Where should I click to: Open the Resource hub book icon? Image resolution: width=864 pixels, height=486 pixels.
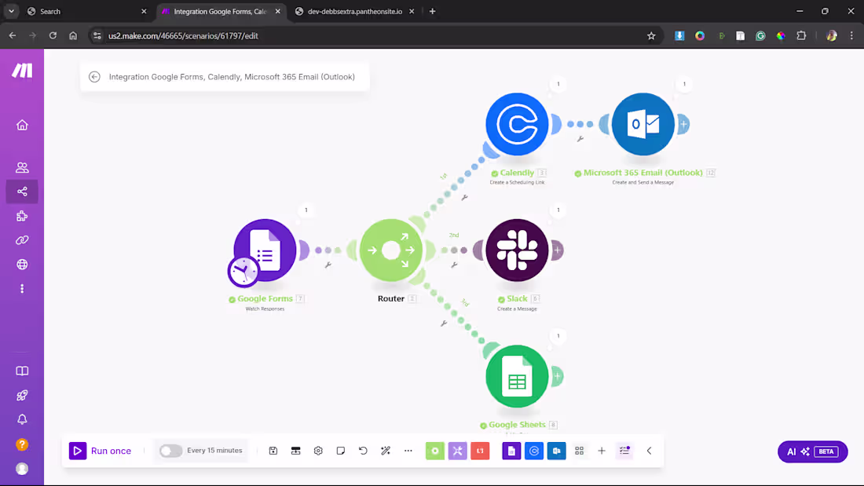22,371
